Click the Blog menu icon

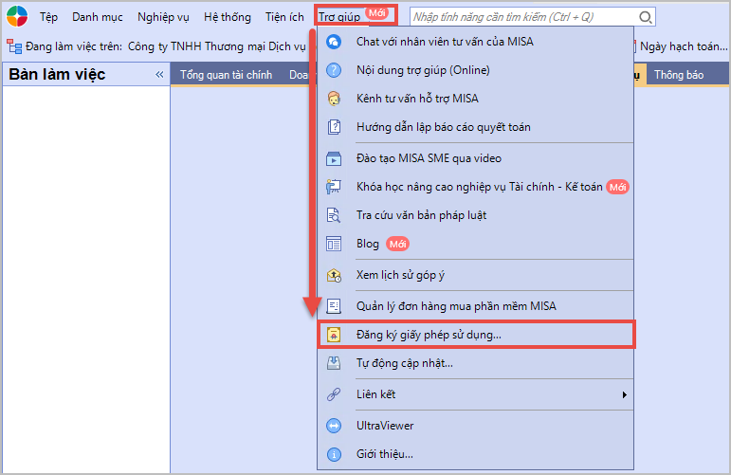point(334,244)
